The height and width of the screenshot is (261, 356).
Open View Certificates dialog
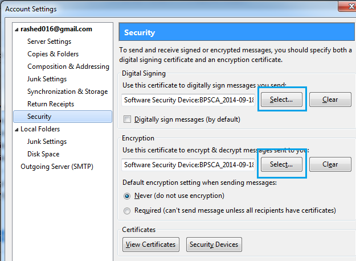click(x=151, y=245)
